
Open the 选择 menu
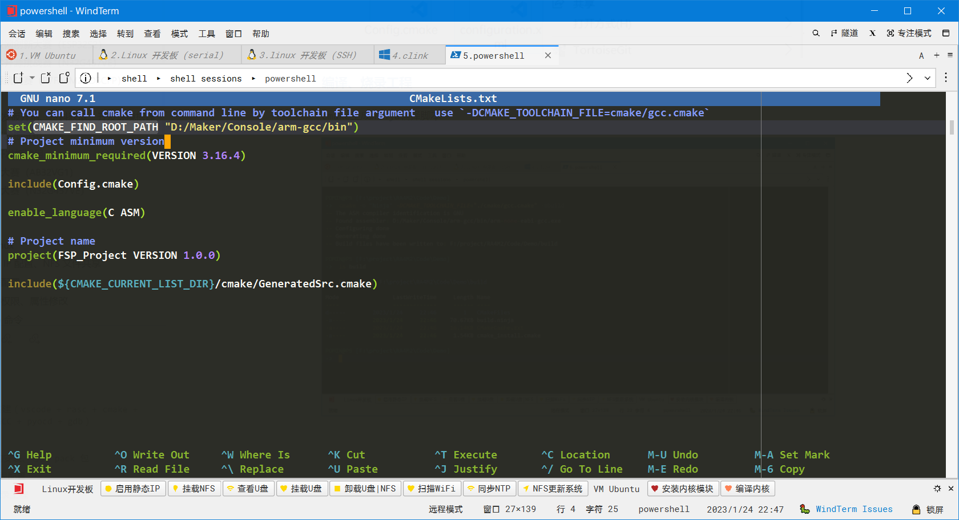coord(98,34)
